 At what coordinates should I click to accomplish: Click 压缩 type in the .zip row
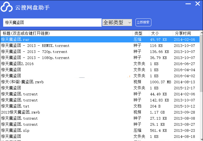(137, 130)
